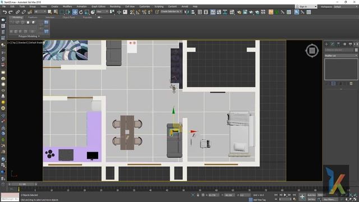This screenshot has height=202, width=359.
Task: Open the Tools menu
Action: (22, 6)
